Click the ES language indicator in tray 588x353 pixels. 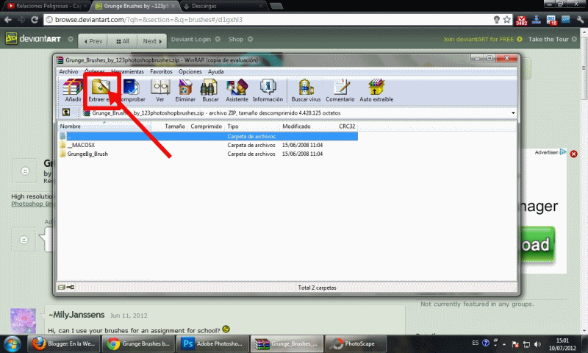[x=475, y=343]
